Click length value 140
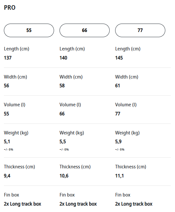 point(63,58)
